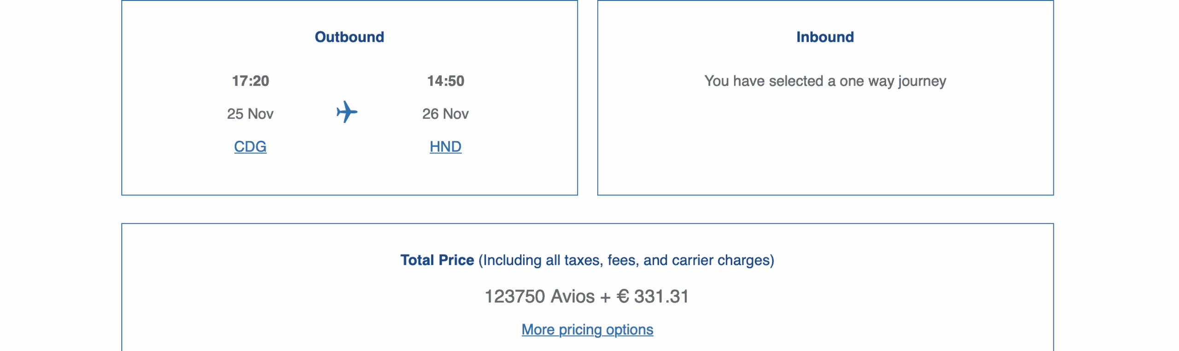Click the Inbound heading

tap(825, 37)
